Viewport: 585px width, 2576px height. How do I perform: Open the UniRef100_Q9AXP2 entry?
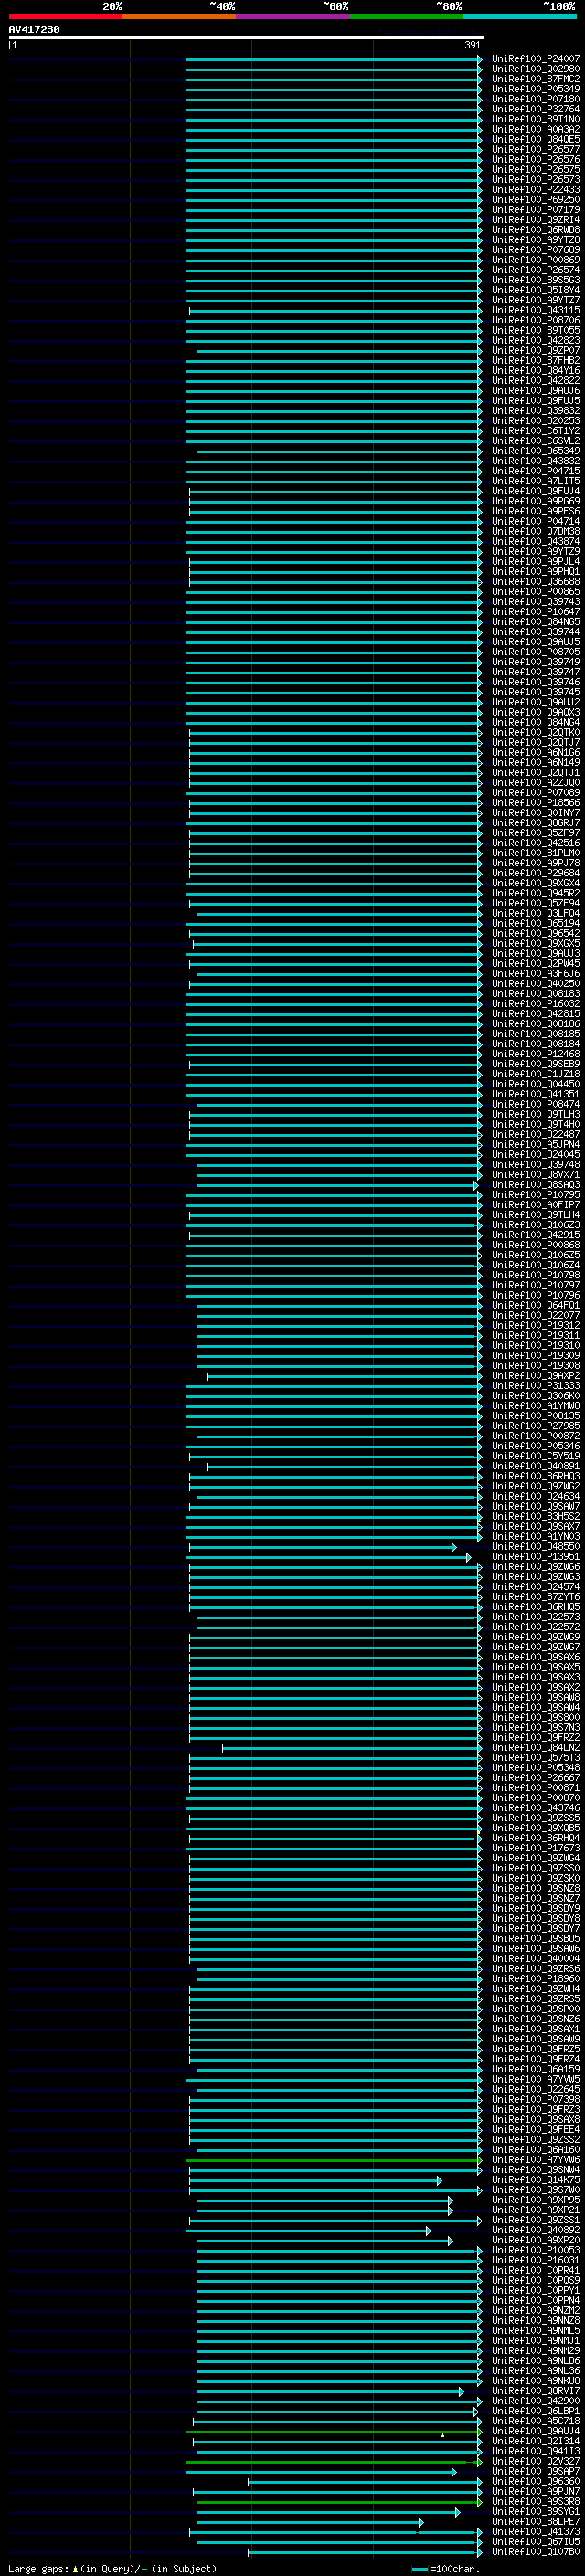(536, 1376)
